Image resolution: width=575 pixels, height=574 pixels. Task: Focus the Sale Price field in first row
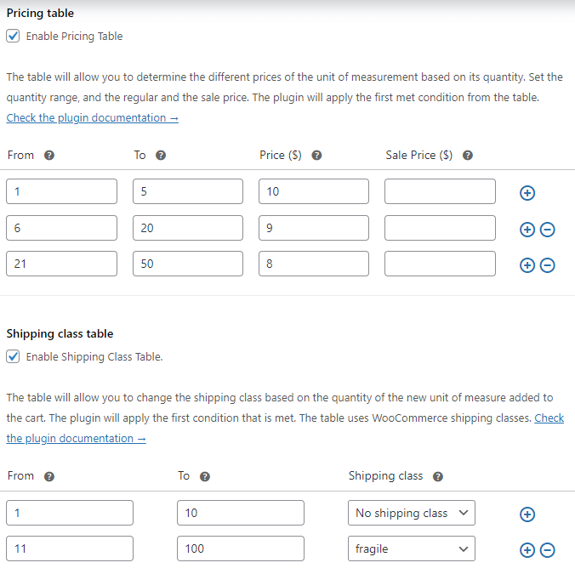[x=440, y=191]
